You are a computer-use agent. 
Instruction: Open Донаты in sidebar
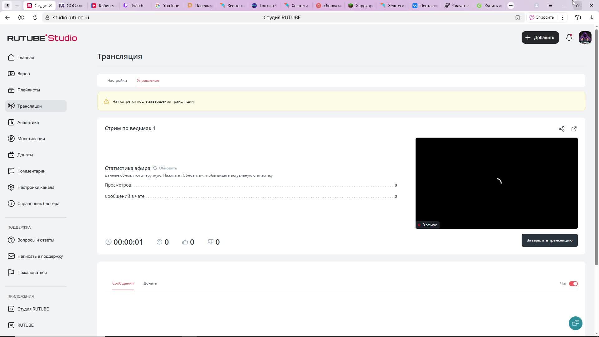[25, 155]
